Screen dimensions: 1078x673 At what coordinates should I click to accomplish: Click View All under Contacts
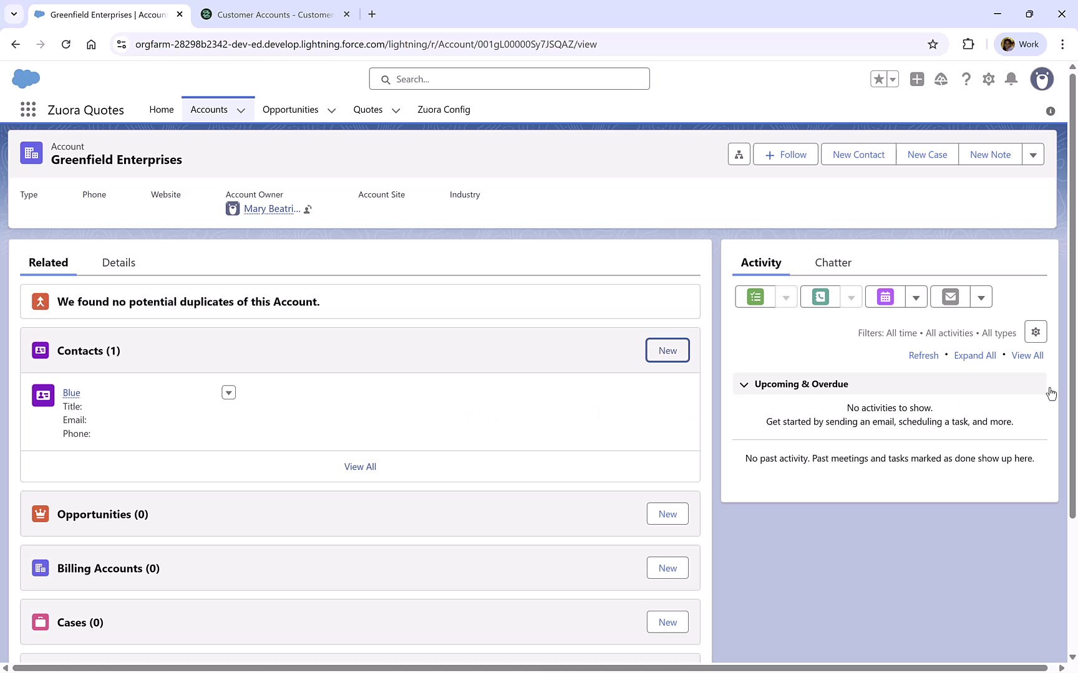tap(360, 466)
